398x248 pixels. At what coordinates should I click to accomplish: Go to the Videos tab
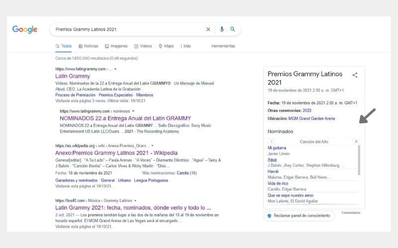pyautogui.click(x=143, y=46)
